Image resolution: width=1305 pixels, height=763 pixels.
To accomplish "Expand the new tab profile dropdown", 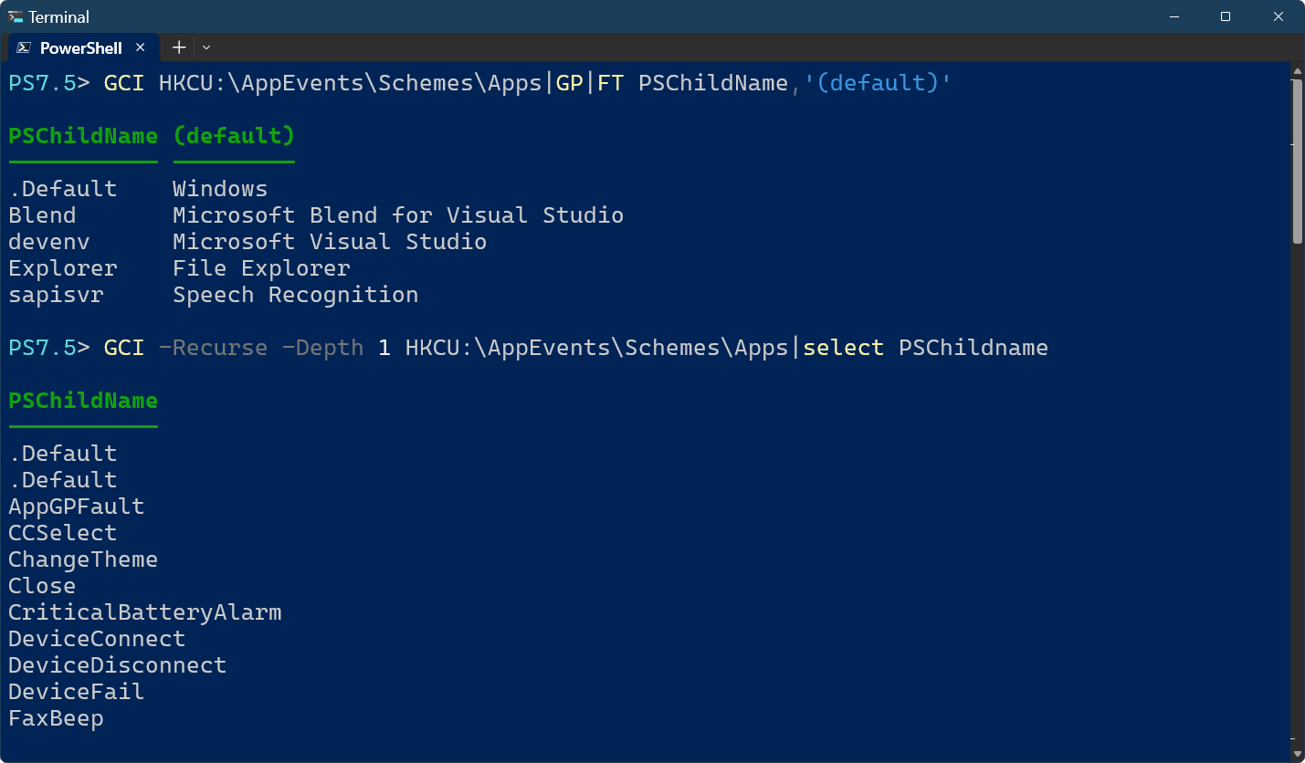I will point(206,47).
